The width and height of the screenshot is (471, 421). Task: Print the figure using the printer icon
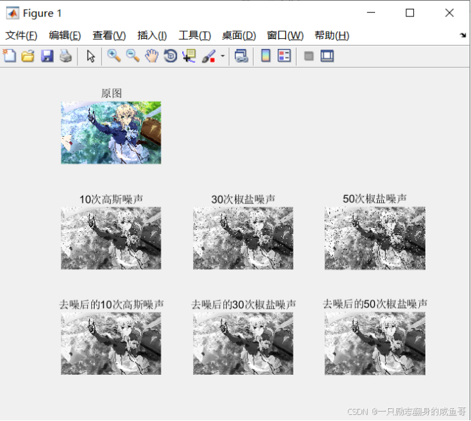click(x=66, y=56)
